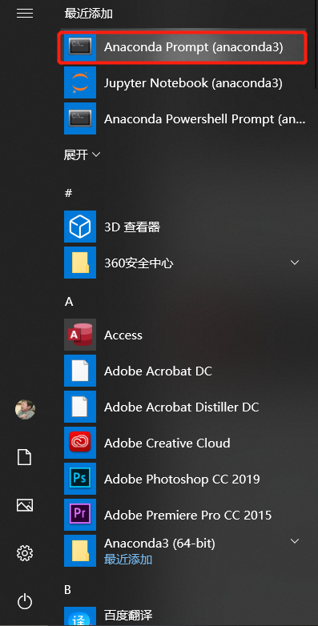The height and width of the screenshot is (626, 318).
Task: Click the 最近添加 heading at top
Action: coord(89,14)
